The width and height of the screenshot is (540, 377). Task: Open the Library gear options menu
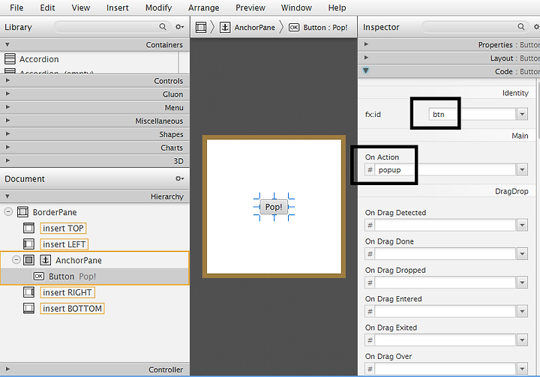coord(179,27)
